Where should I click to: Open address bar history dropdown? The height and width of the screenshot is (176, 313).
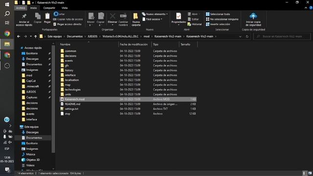pyautogui.click(x=240, y=37)
